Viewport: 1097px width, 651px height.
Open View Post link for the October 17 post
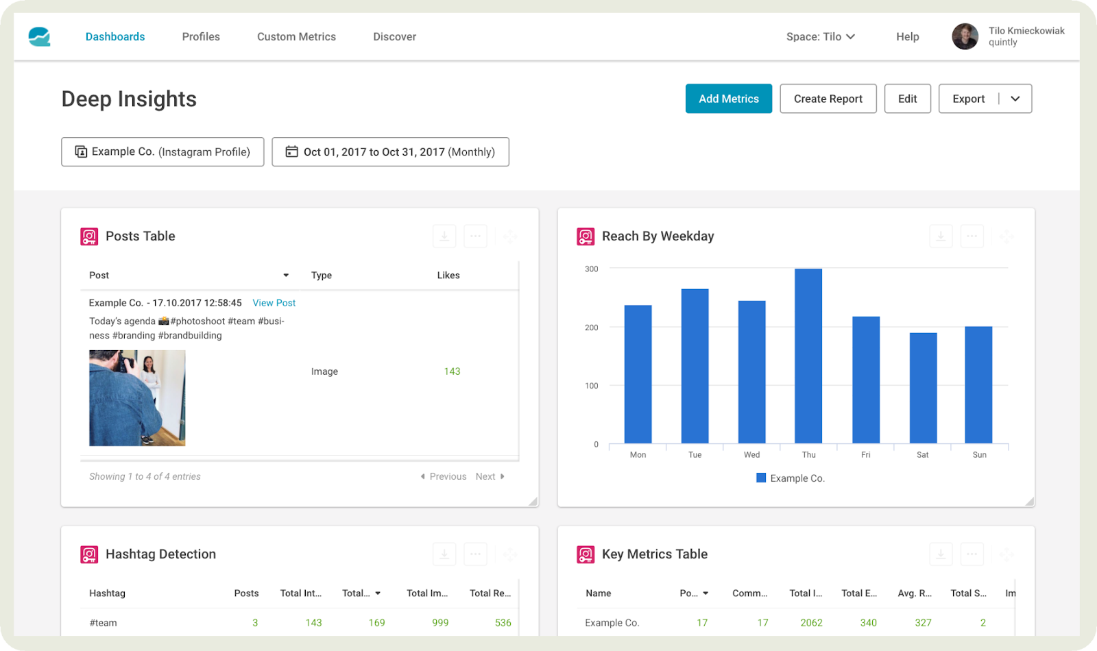pyautogui.click(x=274, y=302)
